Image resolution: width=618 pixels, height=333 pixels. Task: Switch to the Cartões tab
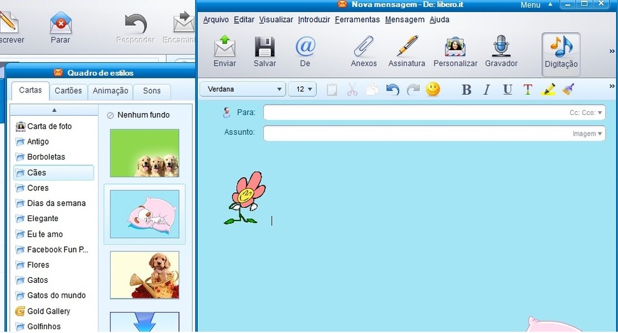(68, 90)
